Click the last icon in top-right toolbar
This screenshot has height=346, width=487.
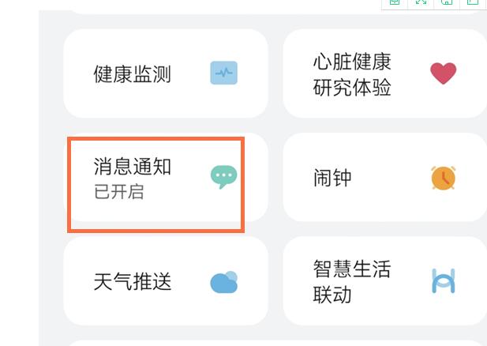coord(473,3)
